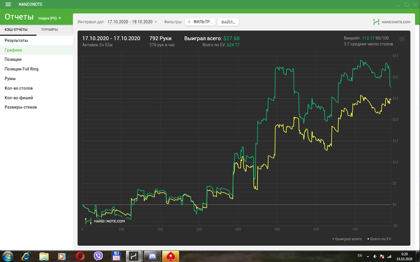Open Позиции report
The width and height of the screenshot is (420, 262).
click(36, 59)
